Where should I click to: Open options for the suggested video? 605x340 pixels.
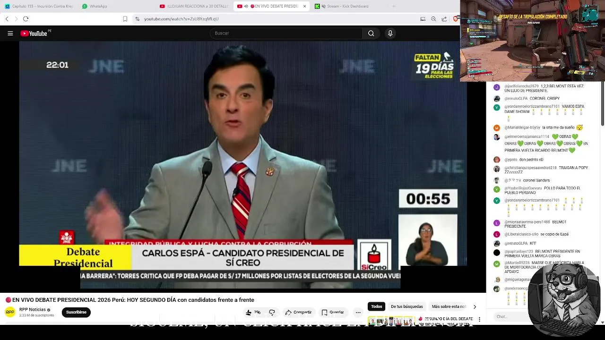click(479, 320)
